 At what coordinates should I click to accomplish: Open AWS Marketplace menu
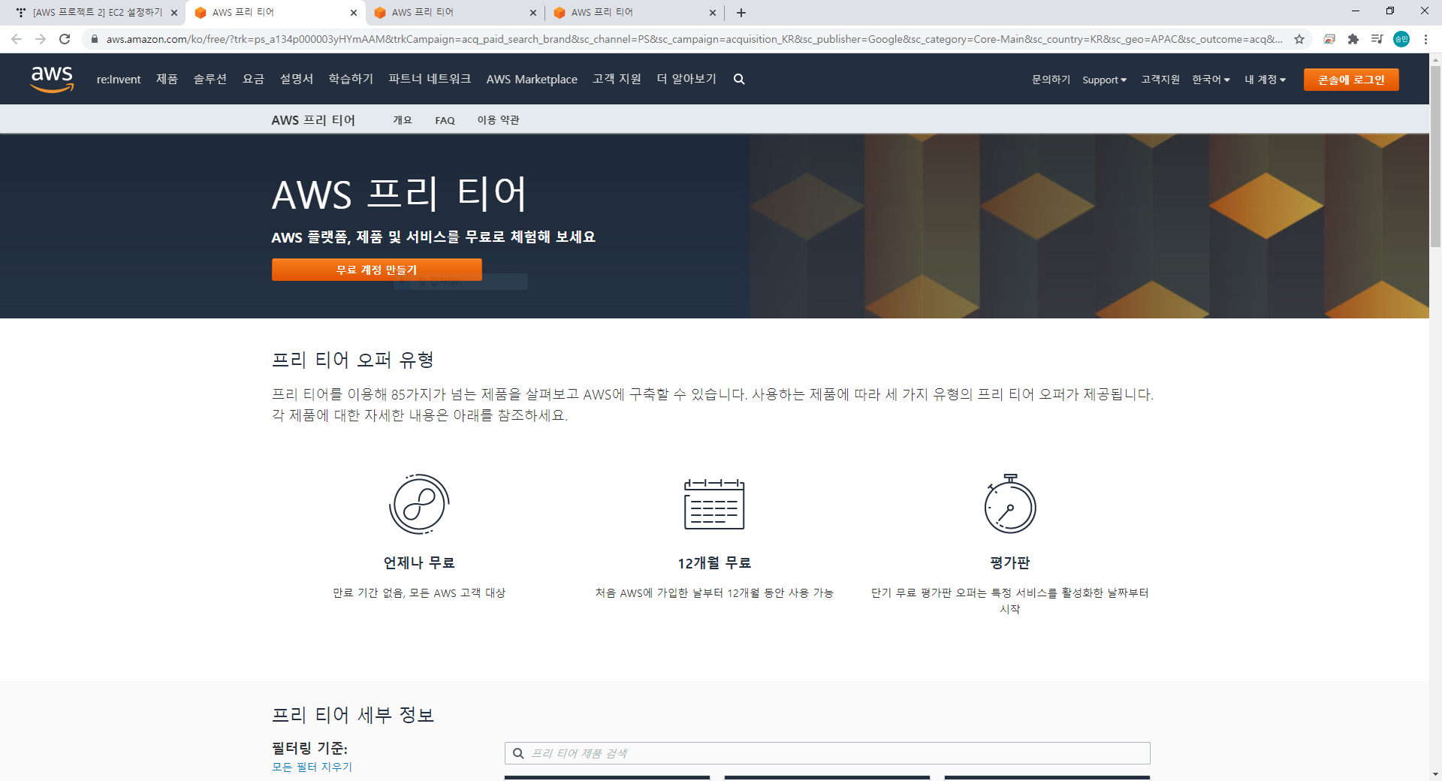pyautogui.click(x=532, y=79)
